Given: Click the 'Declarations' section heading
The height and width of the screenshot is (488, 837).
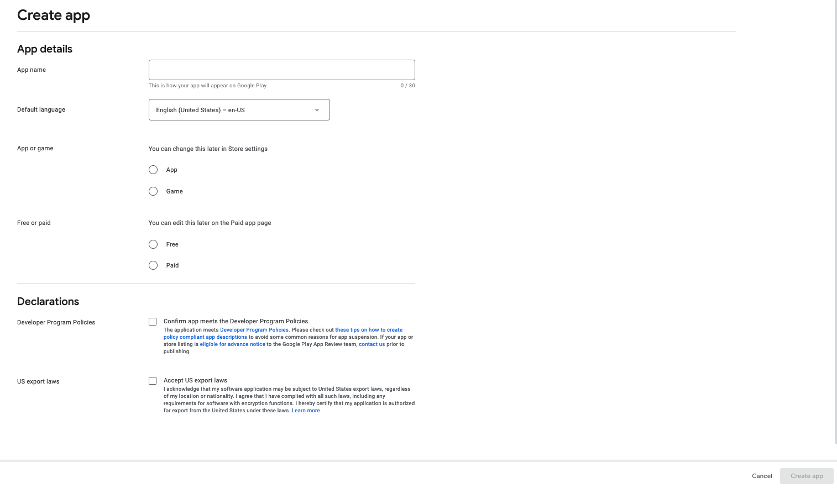Looking at the screenshot, I should coord(48,301).
